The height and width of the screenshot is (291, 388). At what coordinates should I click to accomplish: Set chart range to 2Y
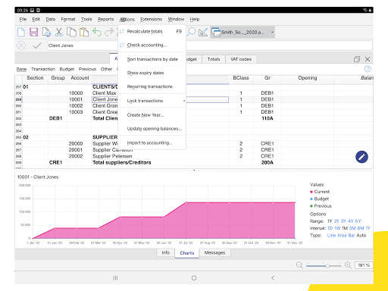click(x=336, y=221)
